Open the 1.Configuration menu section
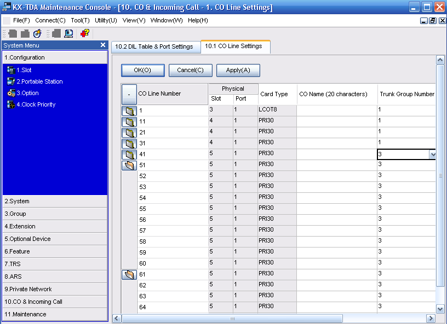 [x=55, y=57]
